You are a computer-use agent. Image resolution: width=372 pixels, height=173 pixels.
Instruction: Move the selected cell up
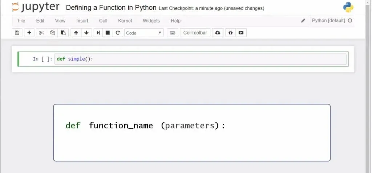pyautogui.click(x=76, y=33)
